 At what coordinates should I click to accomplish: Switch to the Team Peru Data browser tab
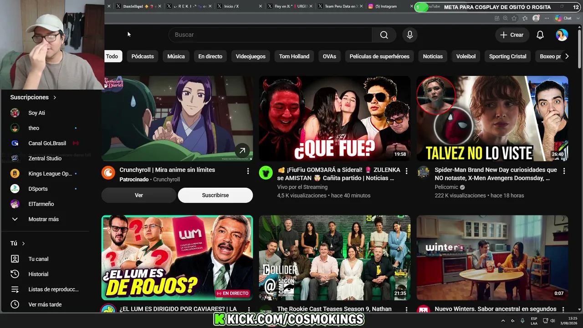[339, 6]
